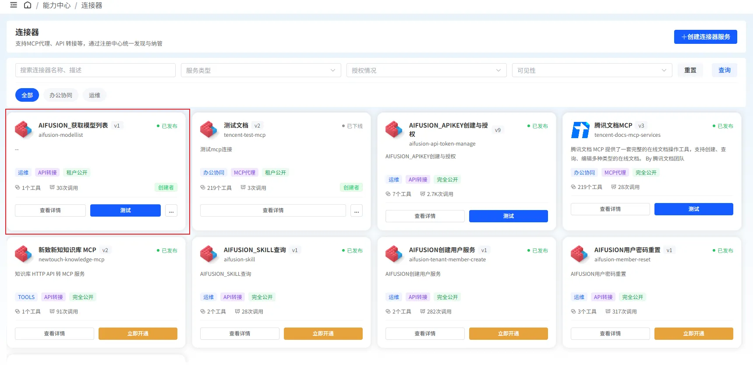
Task: Click the AIFUSION_获取模型列表 connector logo
Action: coord(24,130)
